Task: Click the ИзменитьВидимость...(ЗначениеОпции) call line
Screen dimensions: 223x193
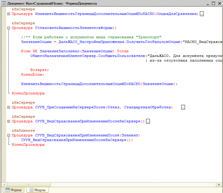Action: [x=99, y=84]
